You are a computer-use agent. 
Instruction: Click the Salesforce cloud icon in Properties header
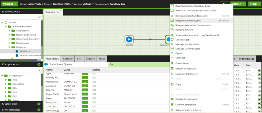pyautogui.click(x=46, y=64)
